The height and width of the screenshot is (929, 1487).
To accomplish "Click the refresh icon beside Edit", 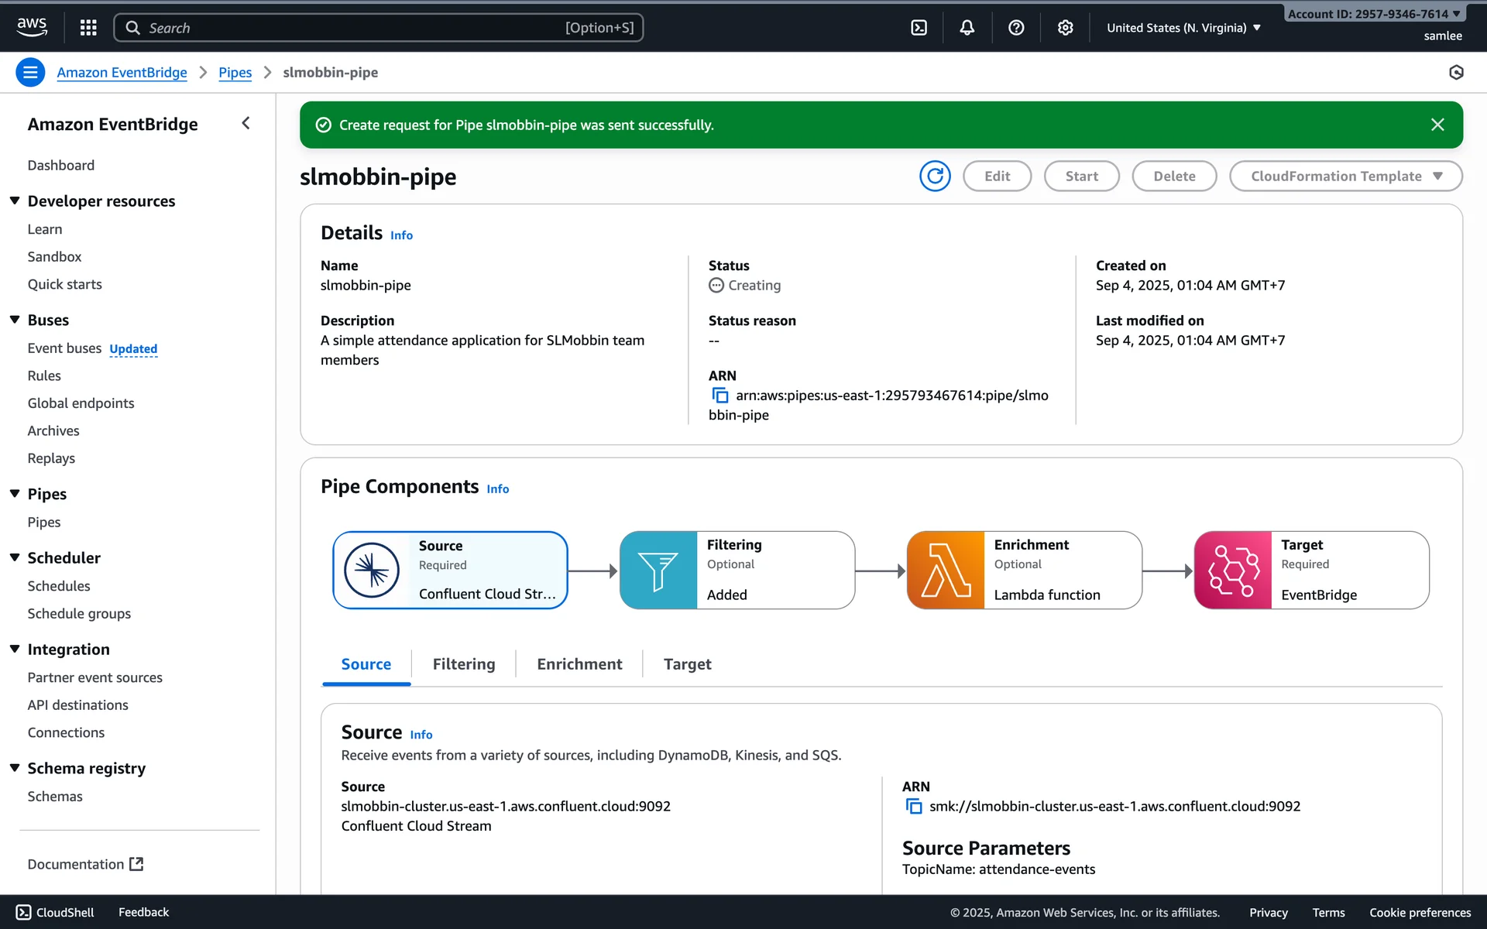I will click(x=935, y=177).
